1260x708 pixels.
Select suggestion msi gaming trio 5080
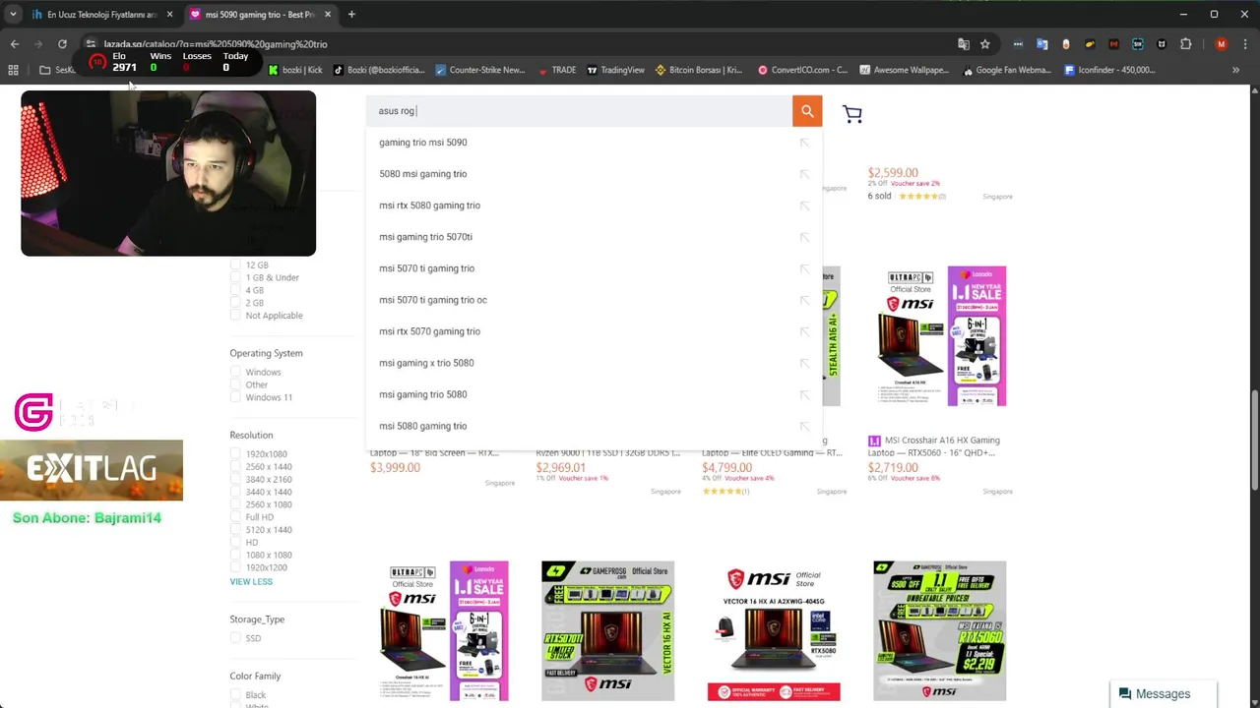pyautogui.click(x=422, y=394)
